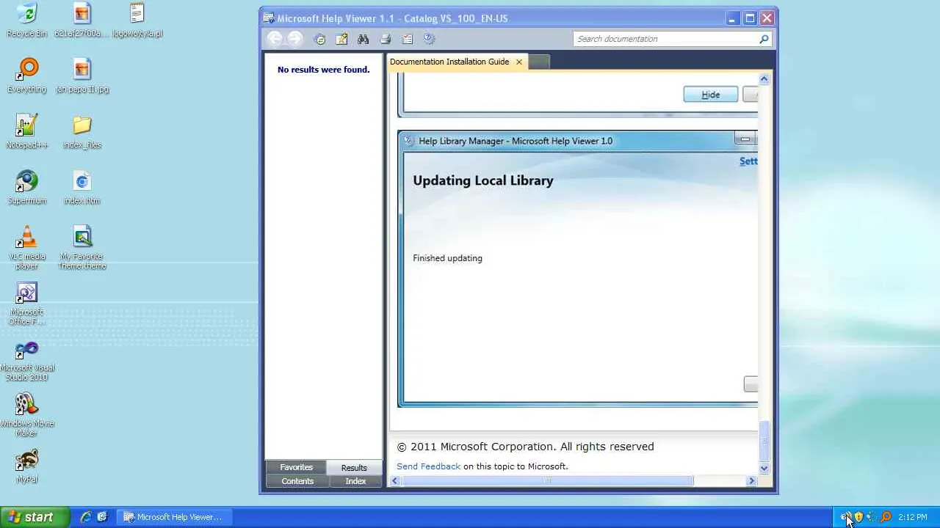Select the VLC media player shortcut

(x=26, y=248)
